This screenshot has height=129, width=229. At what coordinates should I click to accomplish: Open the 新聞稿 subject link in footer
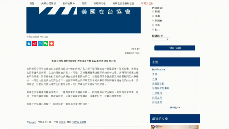point(62,122)
